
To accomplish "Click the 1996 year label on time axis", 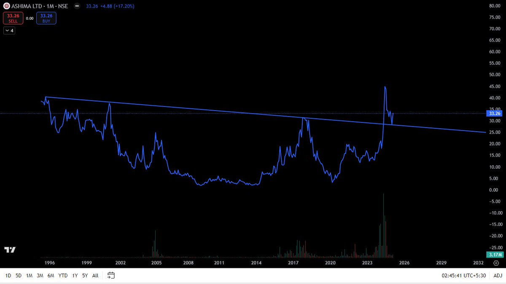I will coord(49,263).
